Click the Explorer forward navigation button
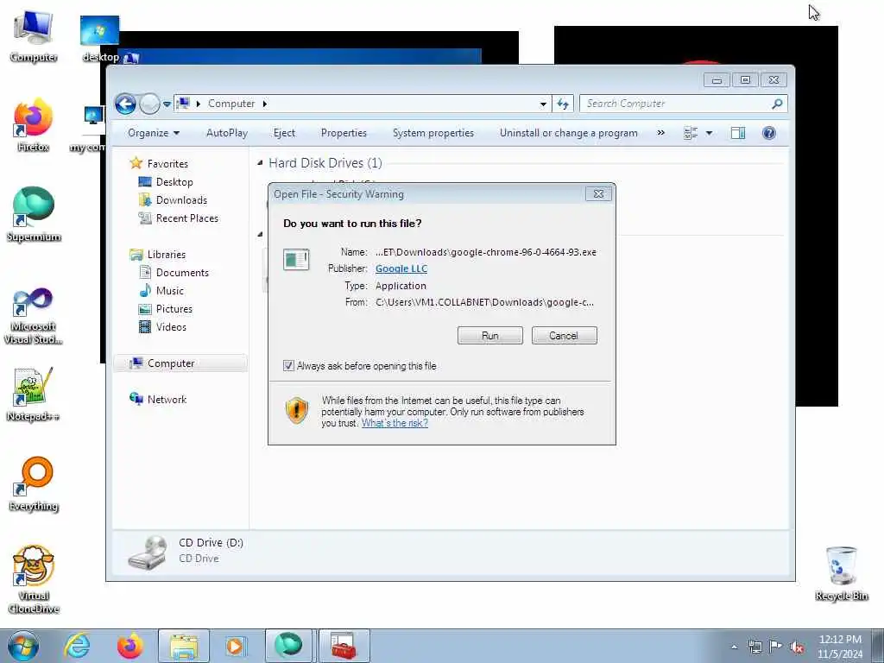 click(x=149, y=104)
